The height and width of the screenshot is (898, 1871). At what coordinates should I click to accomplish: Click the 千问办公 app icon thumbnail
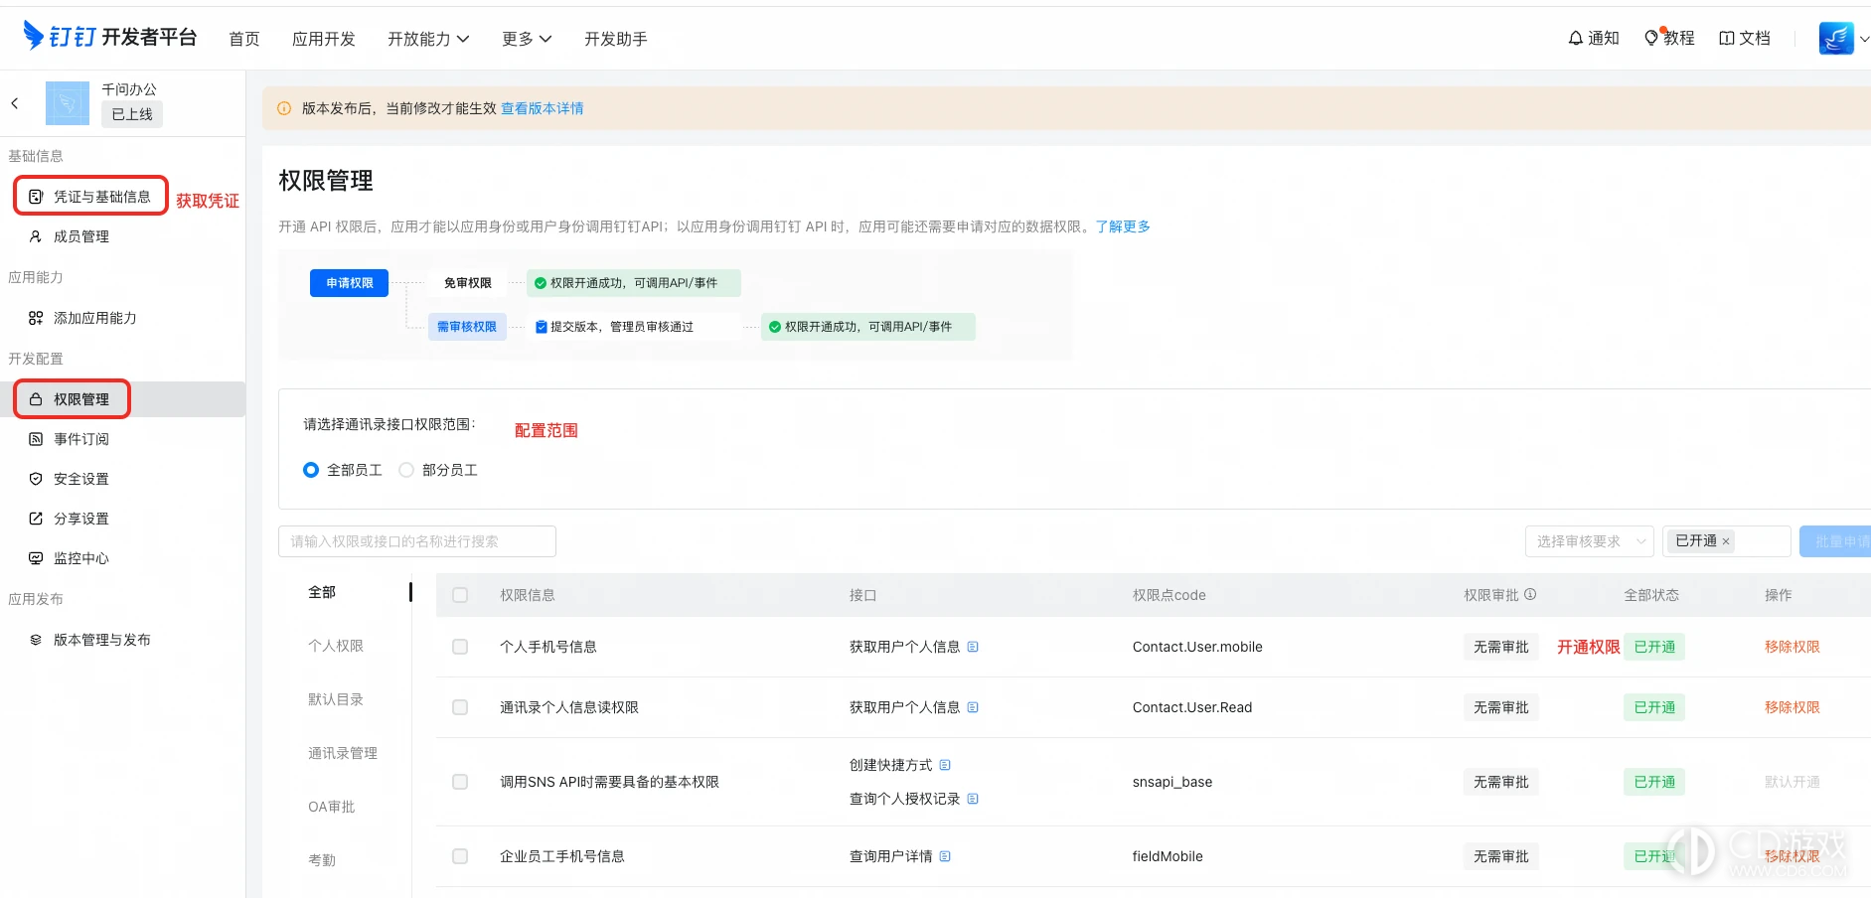[68, 103]
